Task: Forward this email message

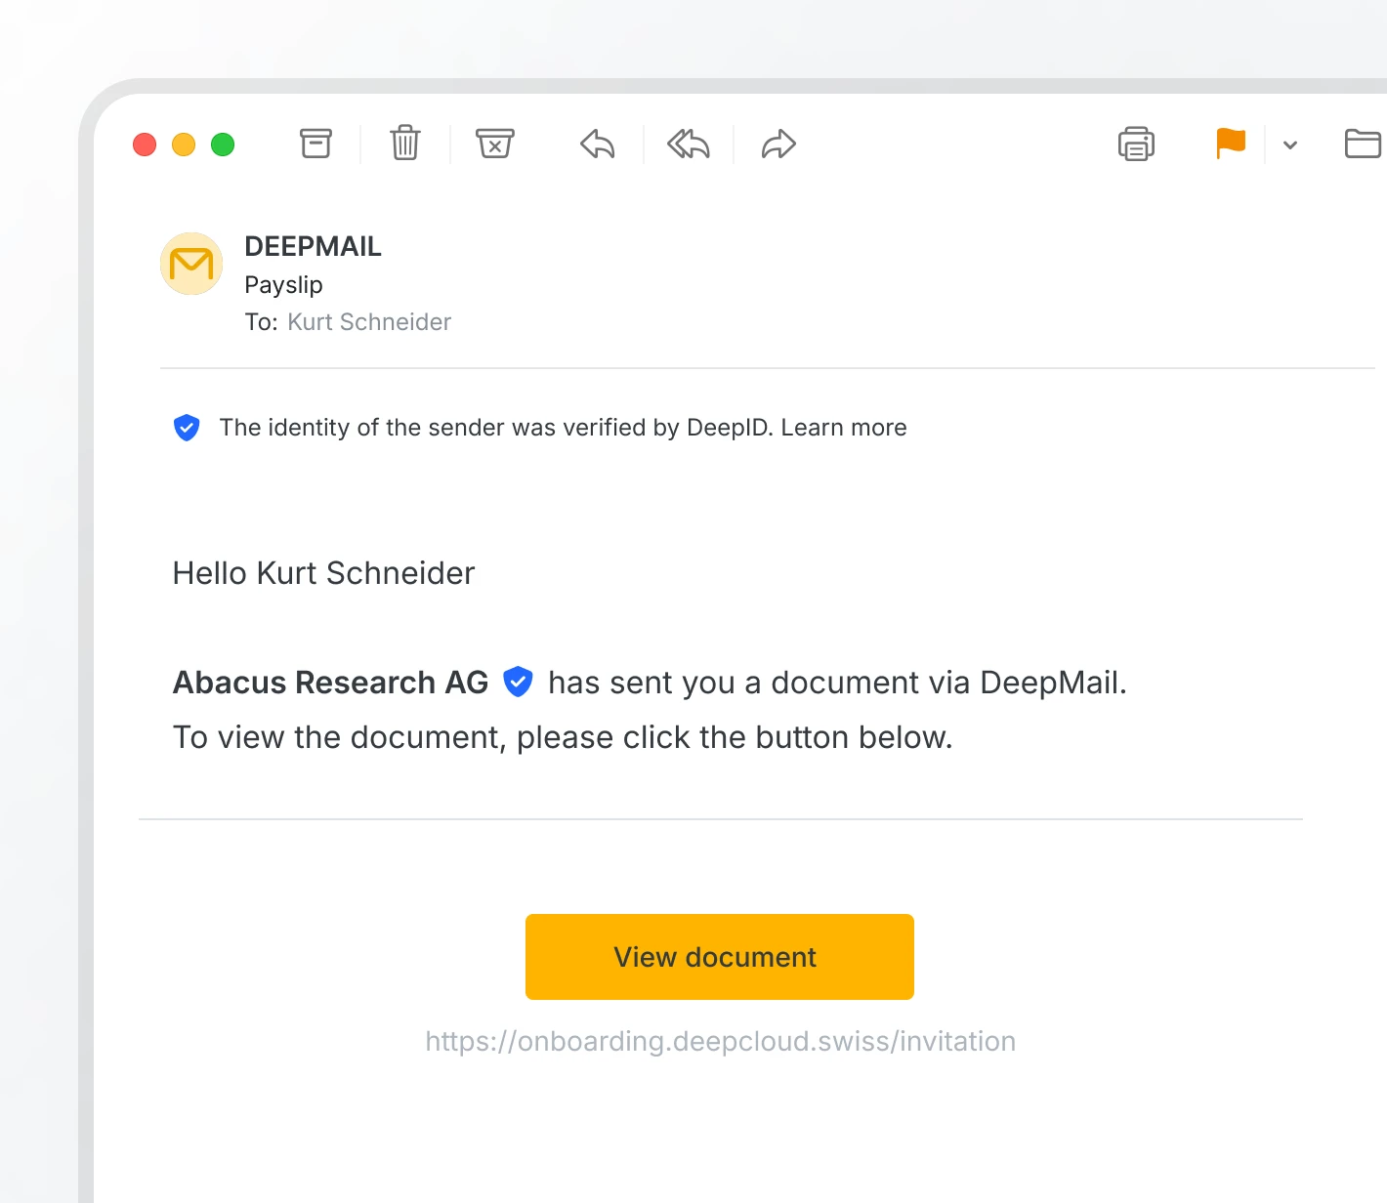Action: point(778,145)
